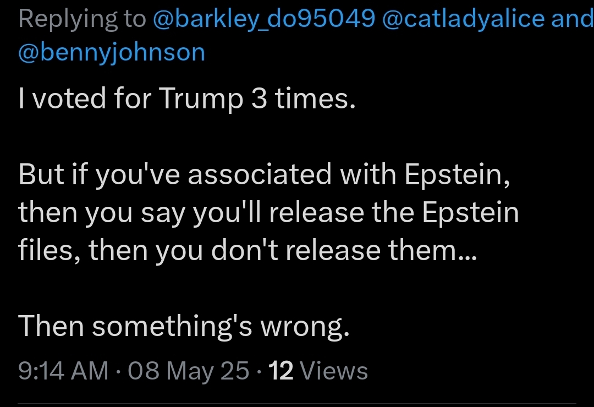Click the blue "and" others link

573,18
